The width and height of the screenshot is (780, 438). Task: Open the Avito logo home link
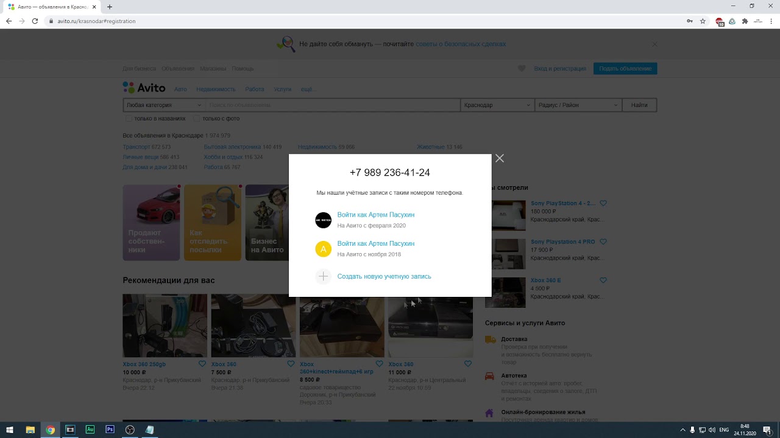pyautogui.click(x=144, y=88)
